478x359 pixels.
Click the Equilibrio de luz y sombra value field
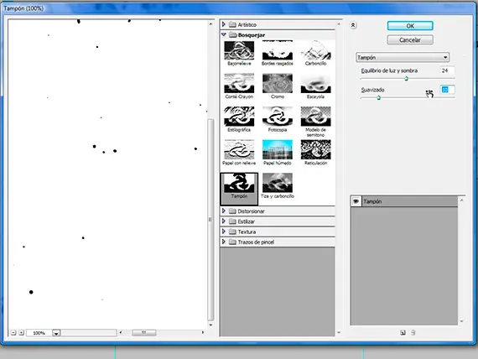coord(447,70)
